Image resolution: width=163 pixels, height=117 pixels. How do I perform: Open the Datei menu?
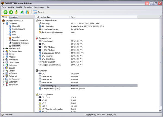pos(4,7)
